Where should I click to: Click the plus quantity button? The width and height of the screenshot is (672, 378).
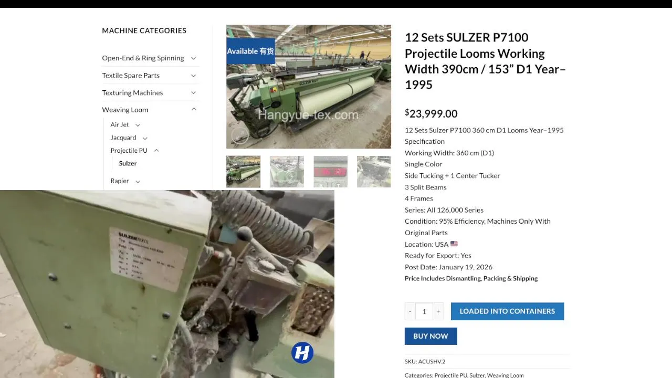tap(438, 311)
